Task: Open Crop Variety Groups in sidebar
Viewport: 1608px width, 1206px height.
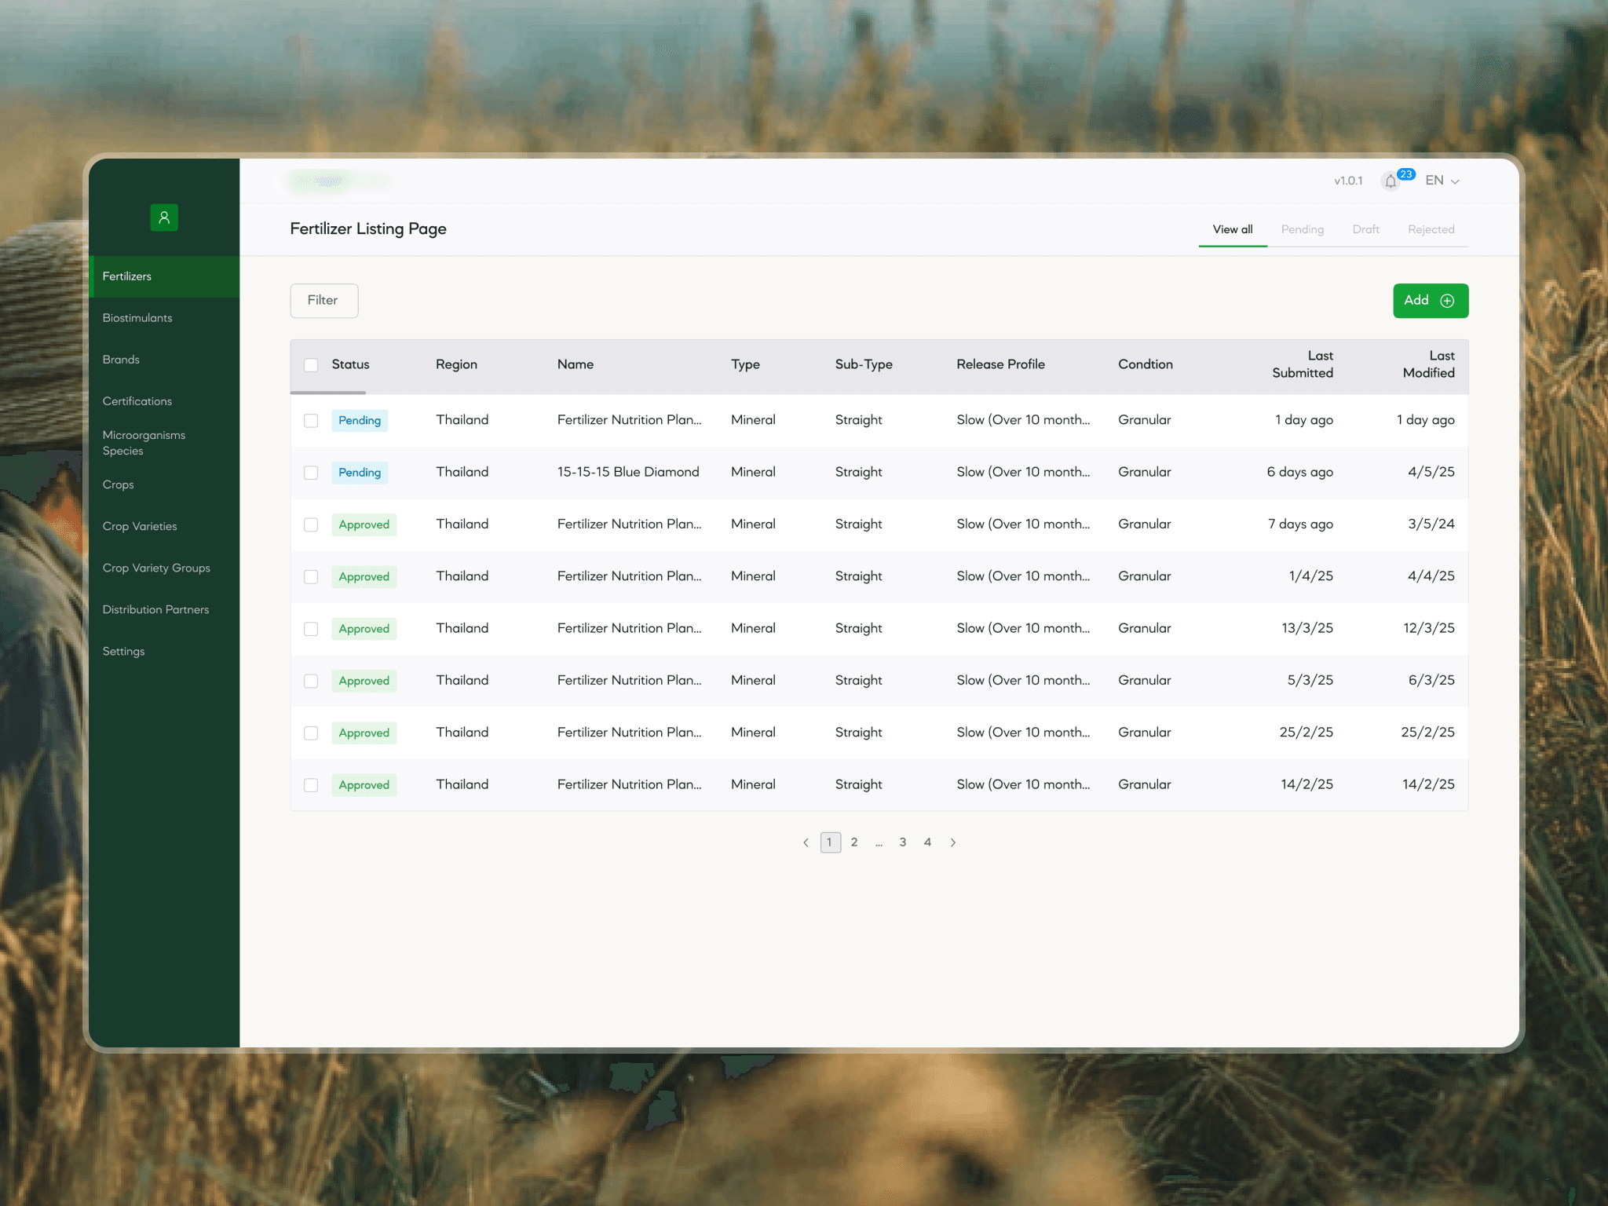Action: [x=156, y=568]
